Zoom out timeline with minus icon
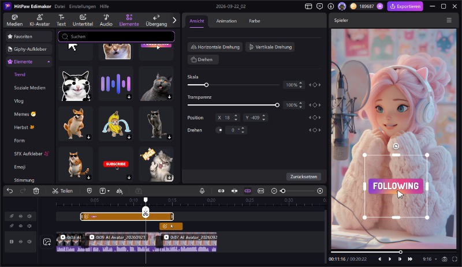This screenshot has height=267, width=462. point(274,191)
